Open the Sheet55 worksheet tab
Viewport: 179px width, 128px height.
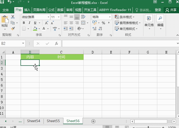(x=53, y=121)
